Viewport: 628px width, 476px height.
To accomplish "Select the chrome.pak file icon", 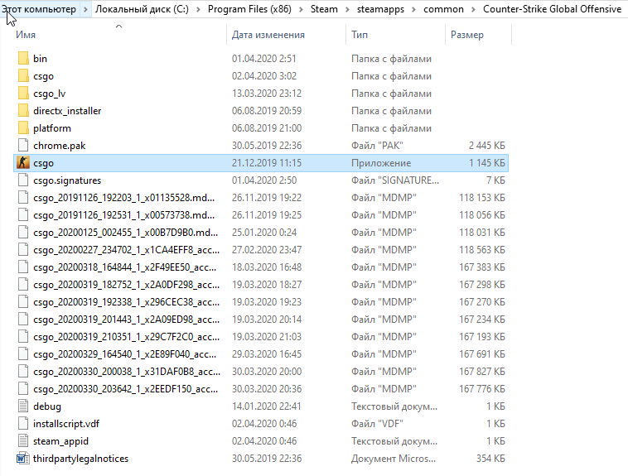I will pyautogui.click(x=23, y=146).
